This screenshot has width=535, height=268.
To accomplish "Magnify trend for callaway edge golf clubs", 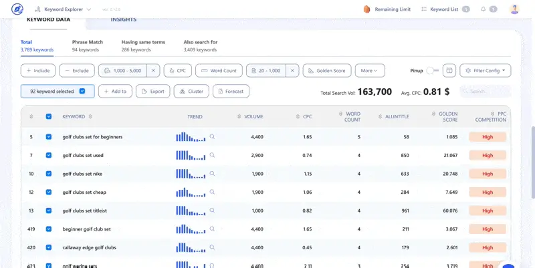I will coord(212,247).
